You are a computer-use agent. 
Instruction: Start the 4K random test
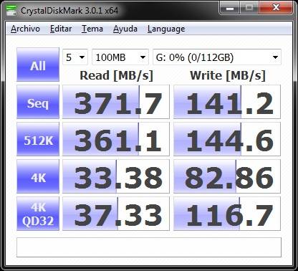pos(38,176)
